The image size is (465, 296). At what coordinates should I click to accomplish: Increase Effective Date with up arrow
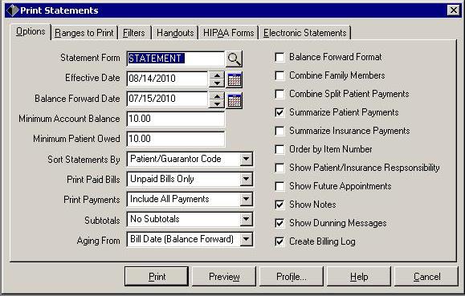217,75
